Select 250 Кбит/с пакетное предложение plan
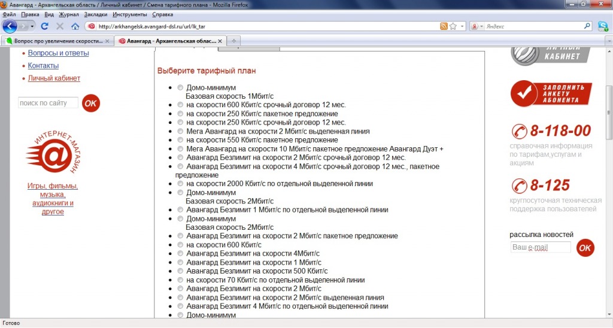The image size is (613, 328). [180, 113]
